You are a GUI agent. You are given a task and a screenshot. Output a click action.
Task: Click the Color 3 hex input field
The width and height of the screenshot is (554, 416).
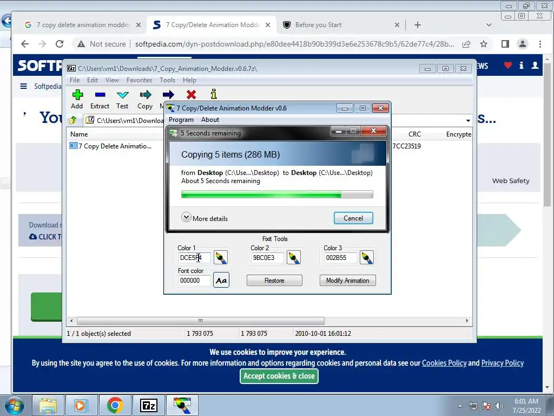pyautogui.click(x=340, y=257)
